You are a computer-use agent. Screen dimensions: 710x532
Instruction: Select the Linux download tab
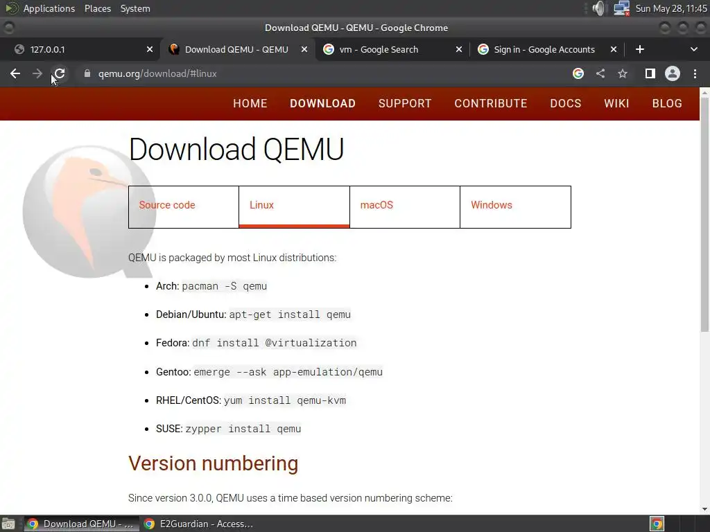point(294,206)
